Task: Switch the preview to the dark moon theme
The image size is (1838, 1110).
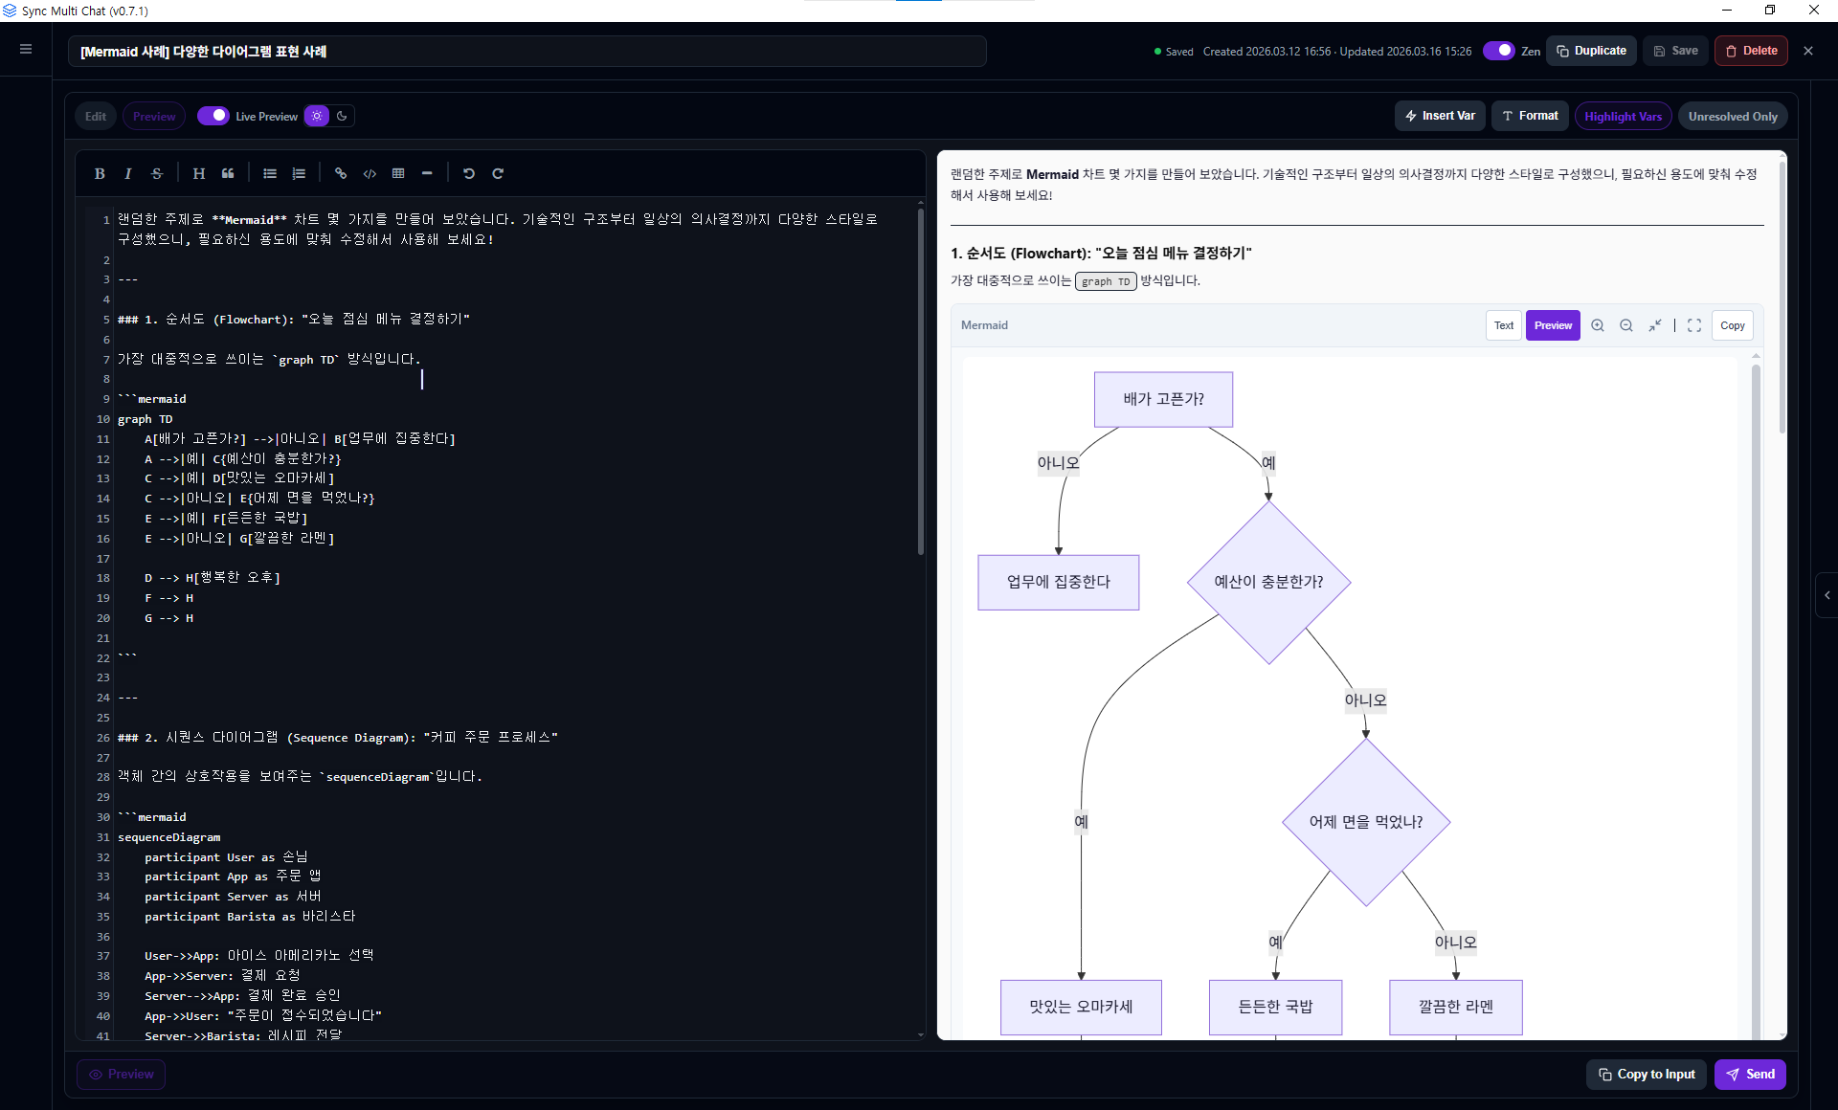Action: (x=342, y=116)
